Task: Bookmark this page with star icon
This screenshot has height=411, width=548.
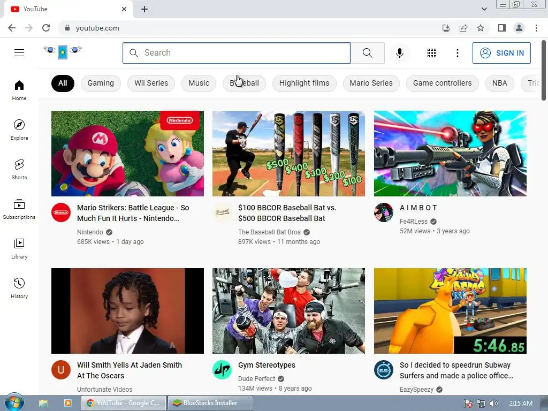Action: click(481, 28)
